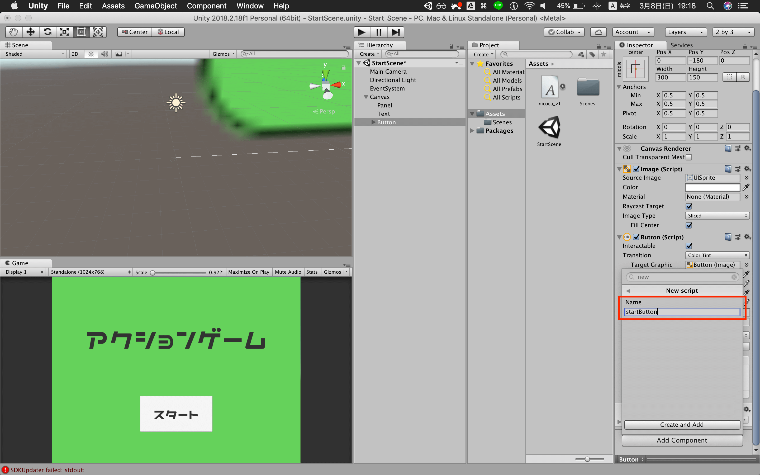Image resolution: width=760 pixels, height=475 pixels.
Task: Open the Cloud services button
Action: [598, 32]
